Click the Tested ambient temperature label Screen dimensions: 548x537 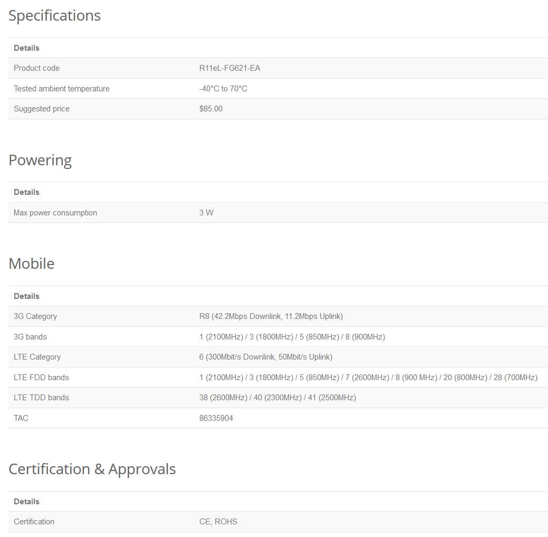tap(62, 89)
